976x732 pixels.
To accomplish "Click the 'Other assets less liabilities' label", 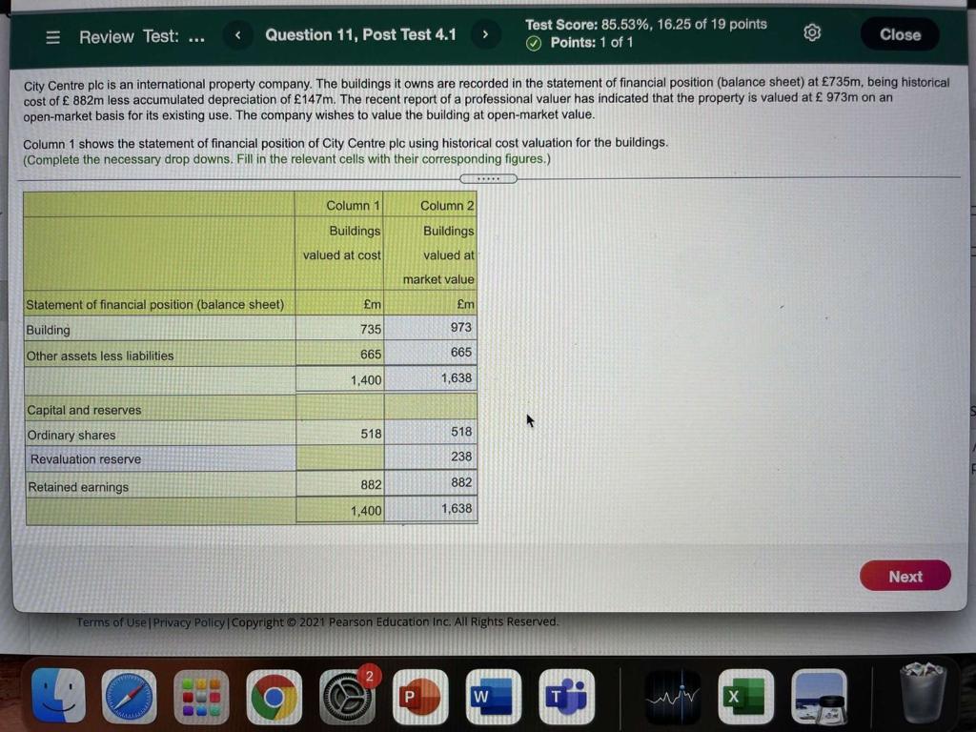I will [x=99, y=356].
